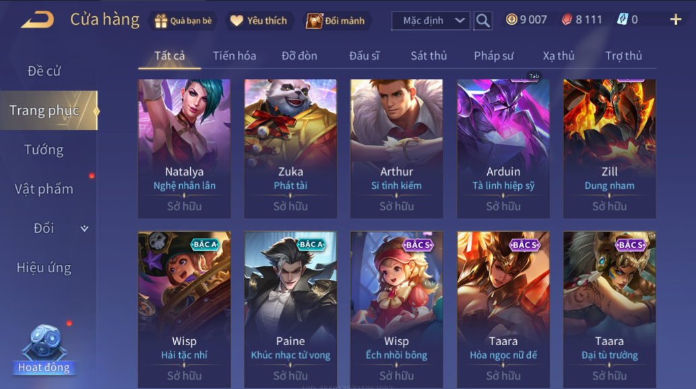Switch to the Tiến hóa tab
The image size is (696, 389).
pyautogui.click(x=234, y=56)
